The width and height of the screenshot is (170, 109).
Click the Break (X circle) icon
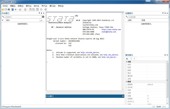click(46, 10)
